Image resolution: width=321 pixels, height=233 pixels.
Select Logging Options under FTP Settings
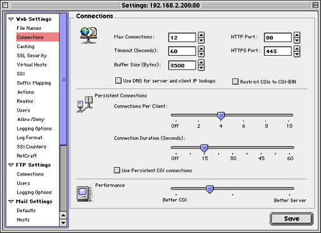point(34,192)
